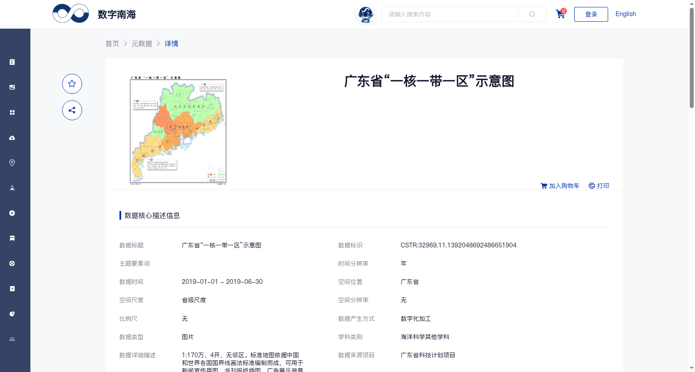This screenshot has height=372, width=695.
Task: Click 加入购物车 add to cart
Action: [560, 186]
